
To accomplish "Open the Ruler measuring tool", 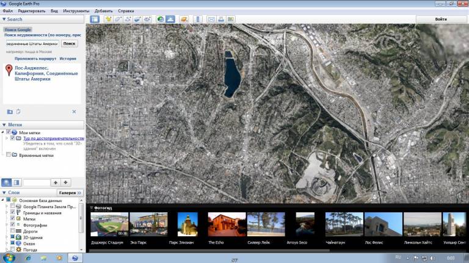I will 198,19.
